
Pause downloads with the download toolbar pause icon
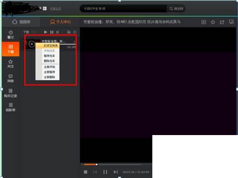pos(52,32)
